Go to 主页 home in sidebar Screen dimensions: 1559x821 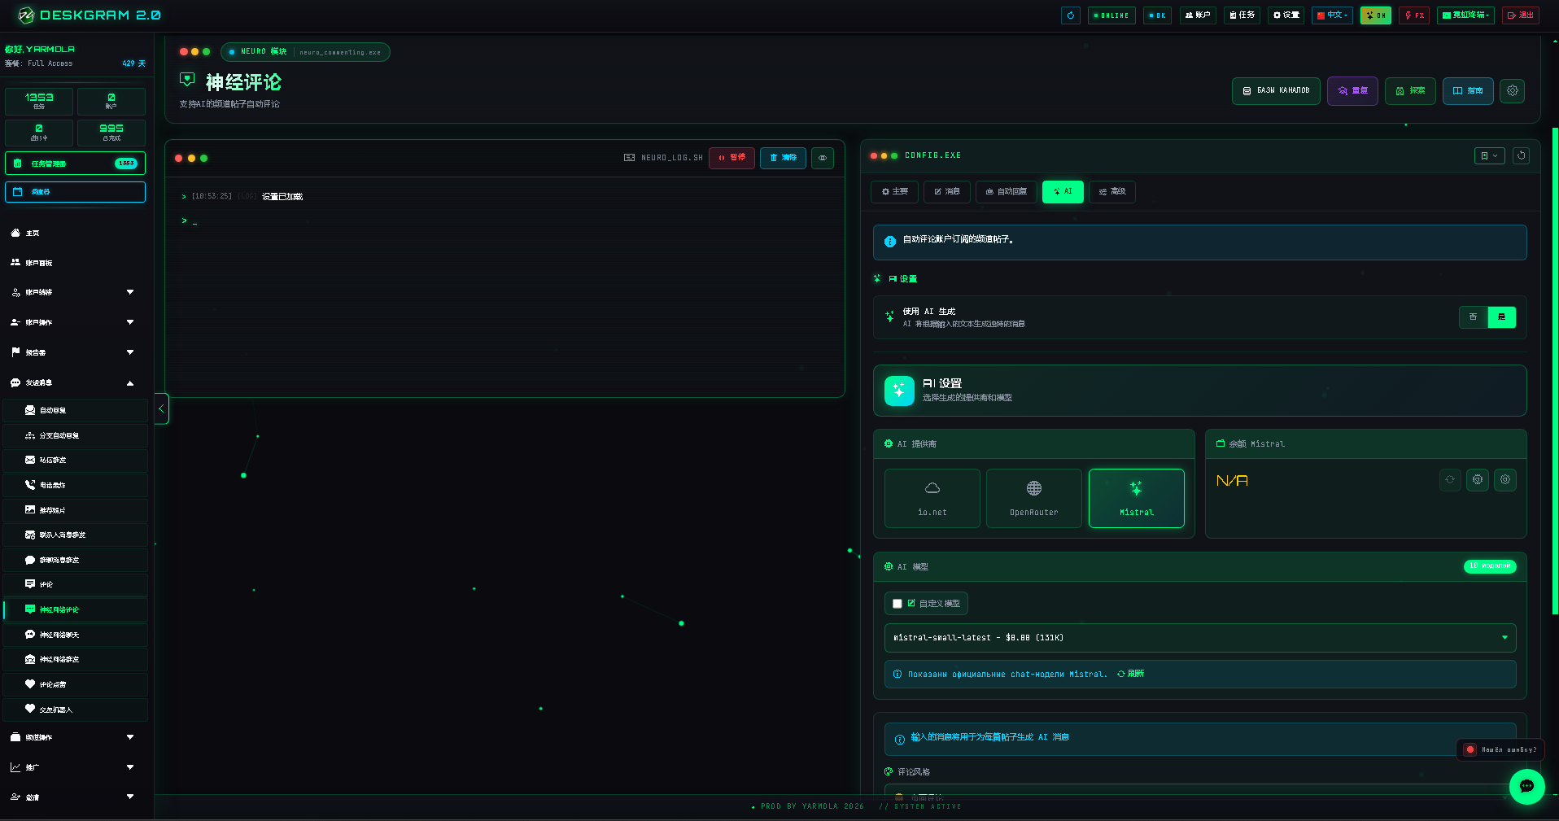[76, 234]
